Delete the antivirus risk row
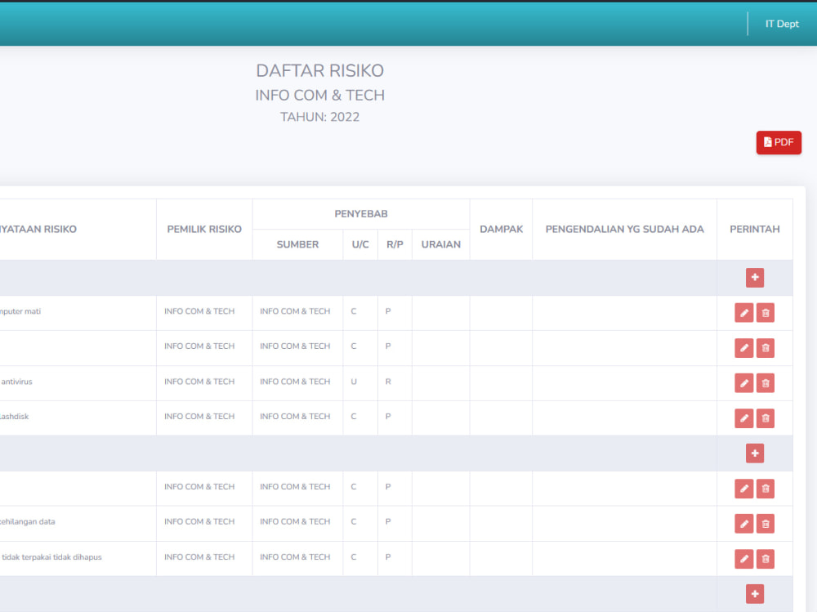Viewport: 817px width, 612px height. [766, 383]
